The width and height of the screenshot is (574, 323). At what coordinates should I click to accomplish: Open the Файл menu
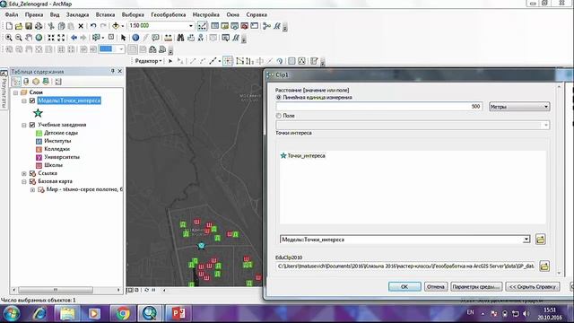pyautogui.click(x=12, y=14)
